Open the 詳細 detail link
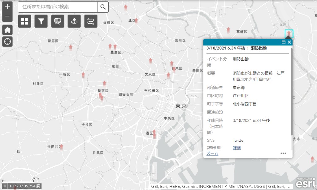 236,148
